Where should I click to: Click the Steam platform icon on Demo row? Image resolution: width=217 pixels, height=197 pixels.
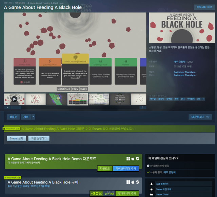pos(137,159)
